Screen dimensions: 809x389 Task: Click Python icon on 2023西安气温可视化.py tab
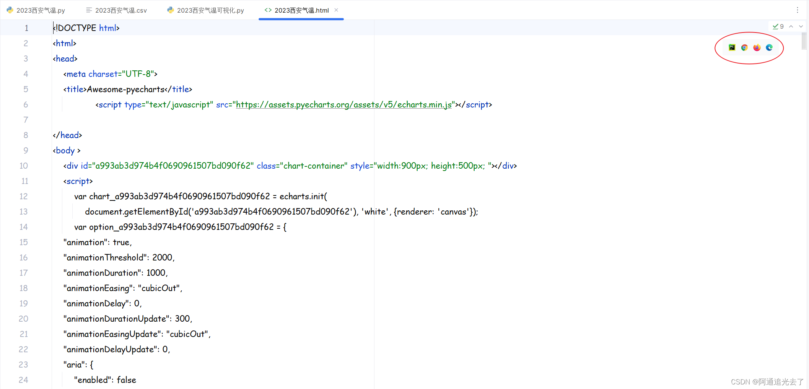click(x=171, y=10)
